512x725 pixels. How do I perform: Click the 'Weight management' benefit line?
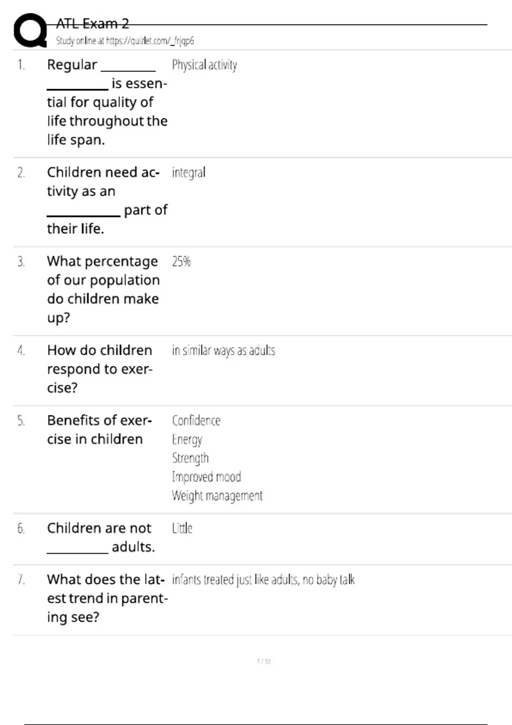pyautogui.click(x=217, y=496)
